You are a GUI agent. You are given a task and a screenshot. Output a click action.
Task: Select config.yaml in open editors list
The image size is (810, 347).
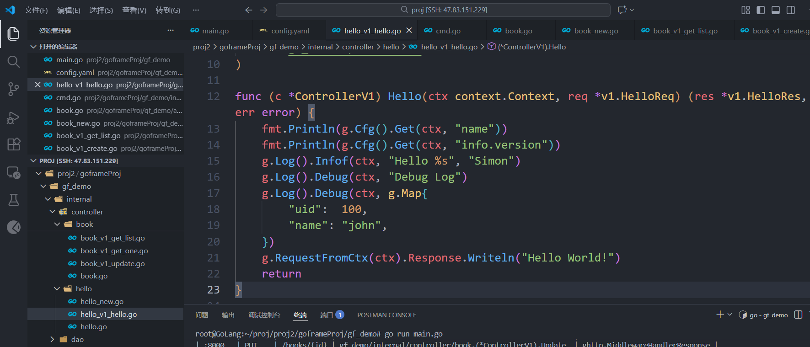click(106, 72)
